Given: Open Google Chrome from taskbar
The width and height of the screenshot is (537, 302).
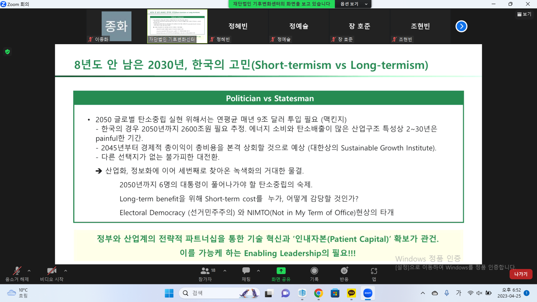Looking at the screenshot, I should click(319, 293).
